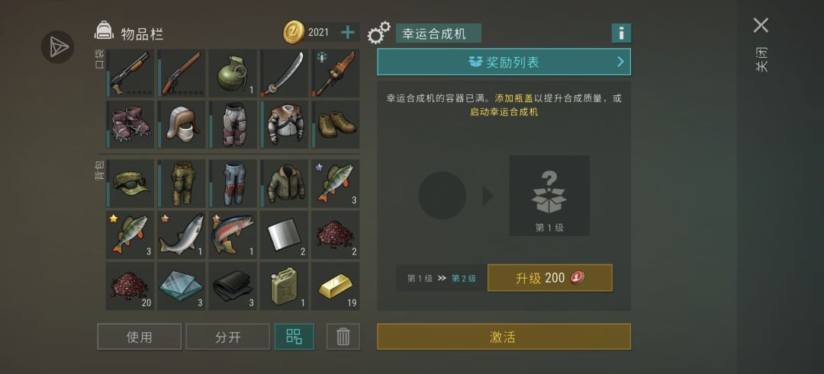Expand the 奖励列表 reward list

(504, 62)
